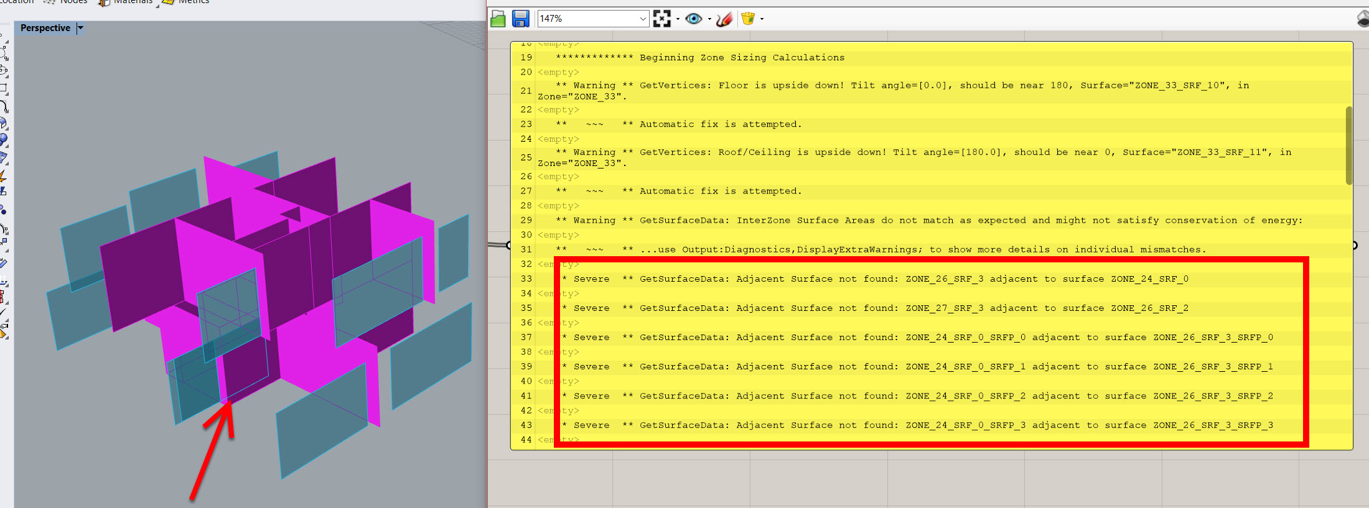The width and height of the screenshot is (1369, 508).
Task: Switch to the Materials tab
Action: (132, 2)
